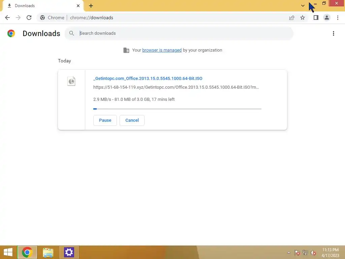Click the managed organization building icon
This screenshot has width=345, height=259.
pyautogui.click(x=126, y=50)
